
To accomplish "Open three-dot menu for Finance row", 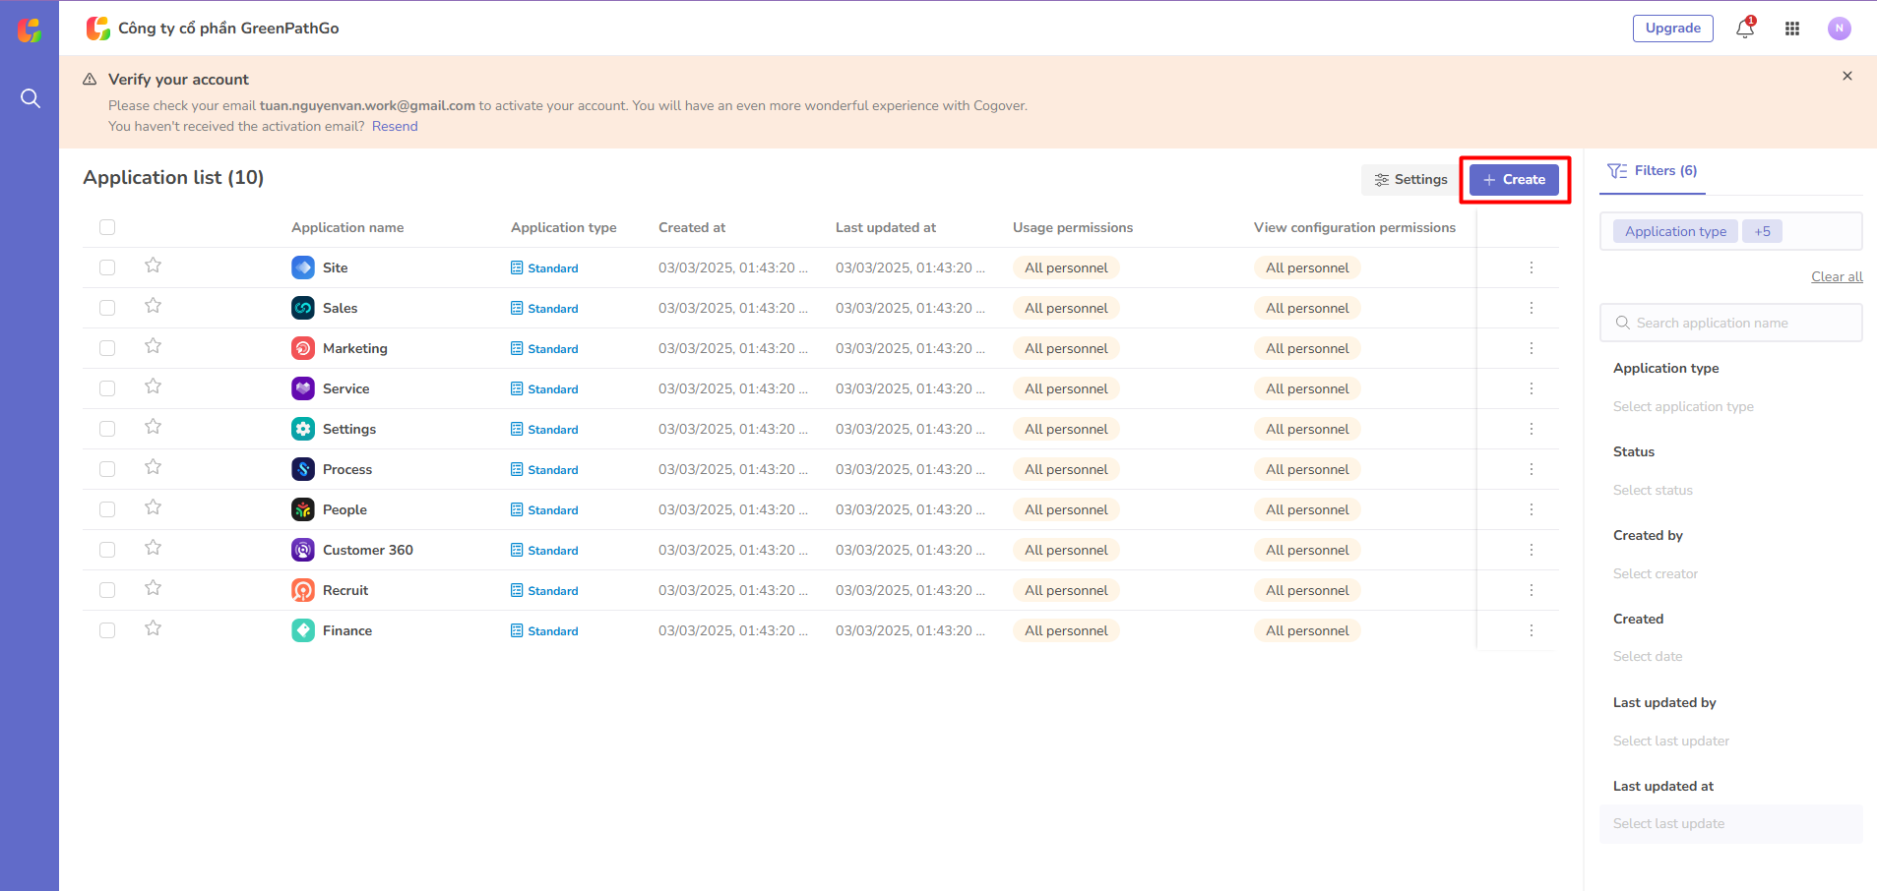I will tap(1531, 630).
